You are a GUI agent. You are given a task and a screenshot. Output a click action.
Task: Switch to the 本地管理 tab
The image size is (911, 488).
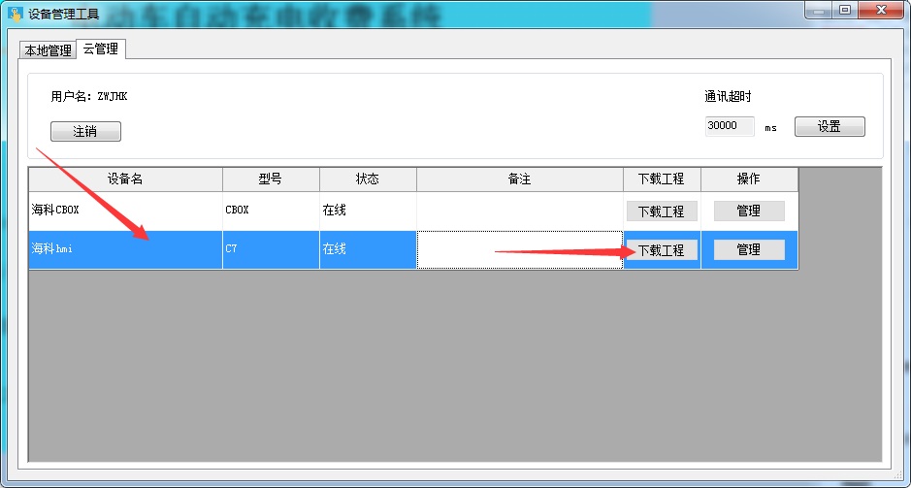point(48,50)
